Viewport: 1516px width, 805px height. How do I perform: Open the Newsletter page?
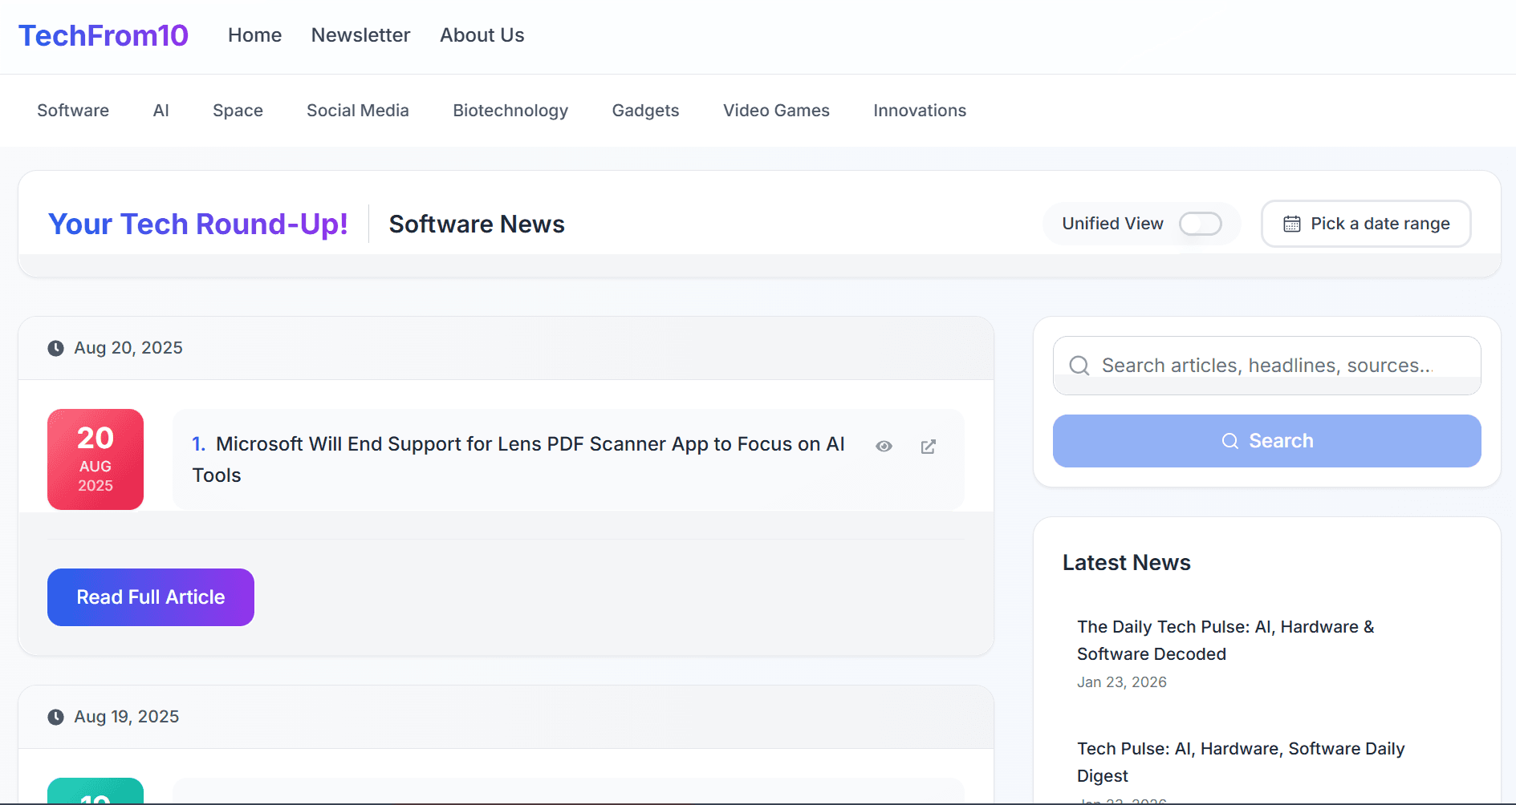click(x=360, y=34)
